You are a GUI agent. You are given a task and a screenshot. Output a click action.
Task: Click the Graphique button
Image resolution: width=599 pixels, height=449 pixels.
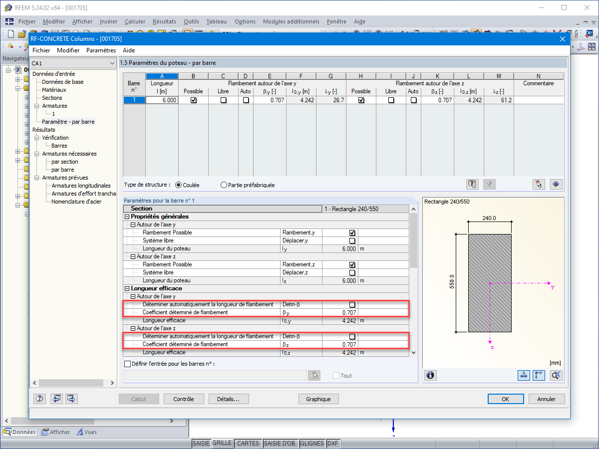[x=318, y=399]
